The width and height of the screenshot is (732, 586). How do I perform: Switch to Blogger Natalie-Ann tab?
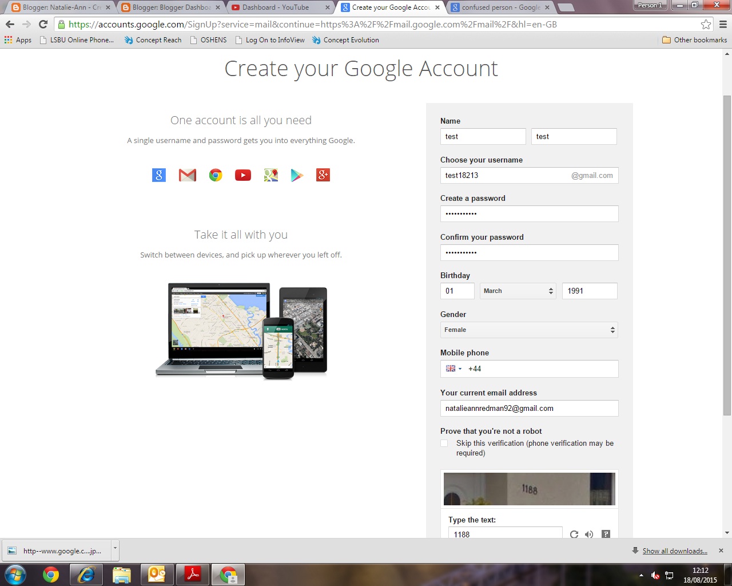coord(59,7)
